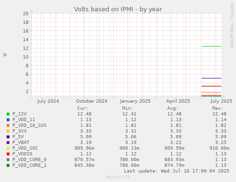Image resolution: width=236 pixels, height=182 pixels.
Task: Select the P_VDD_18_SUS legend label
Action: click(29, 125)
